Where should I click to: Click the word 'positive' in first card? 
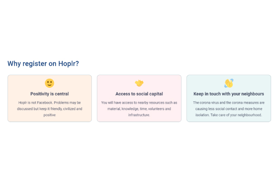[x=49, y=115]
